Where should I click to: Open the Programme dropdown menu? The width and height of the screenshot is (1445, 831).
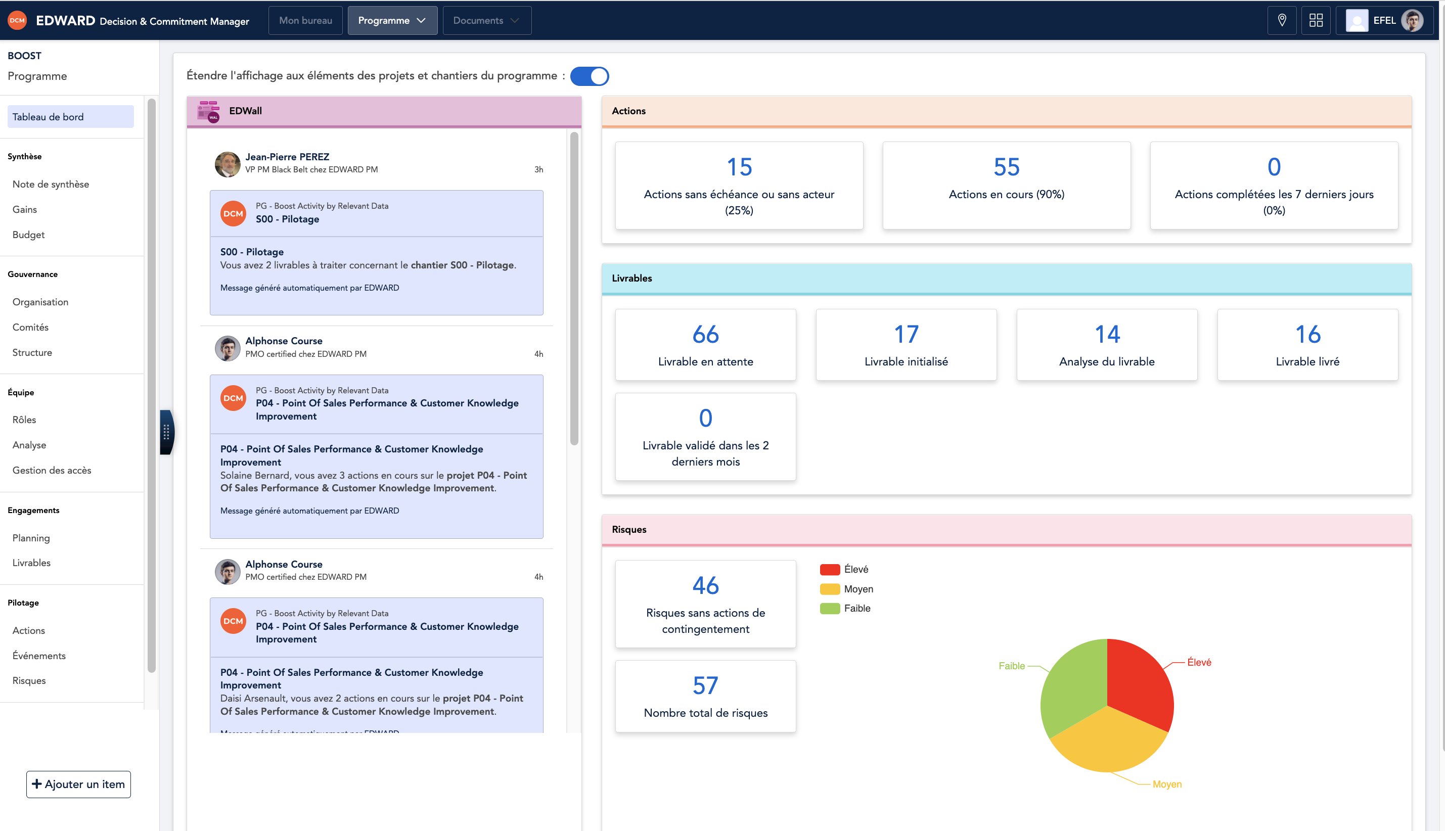(x=392, y=20)
